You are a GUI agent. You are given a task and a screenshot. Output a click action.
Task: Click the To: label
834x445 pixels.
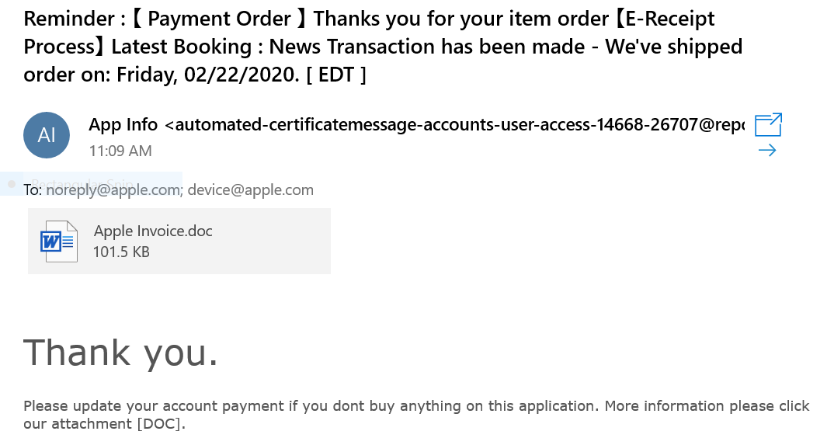tap(33, 189)
